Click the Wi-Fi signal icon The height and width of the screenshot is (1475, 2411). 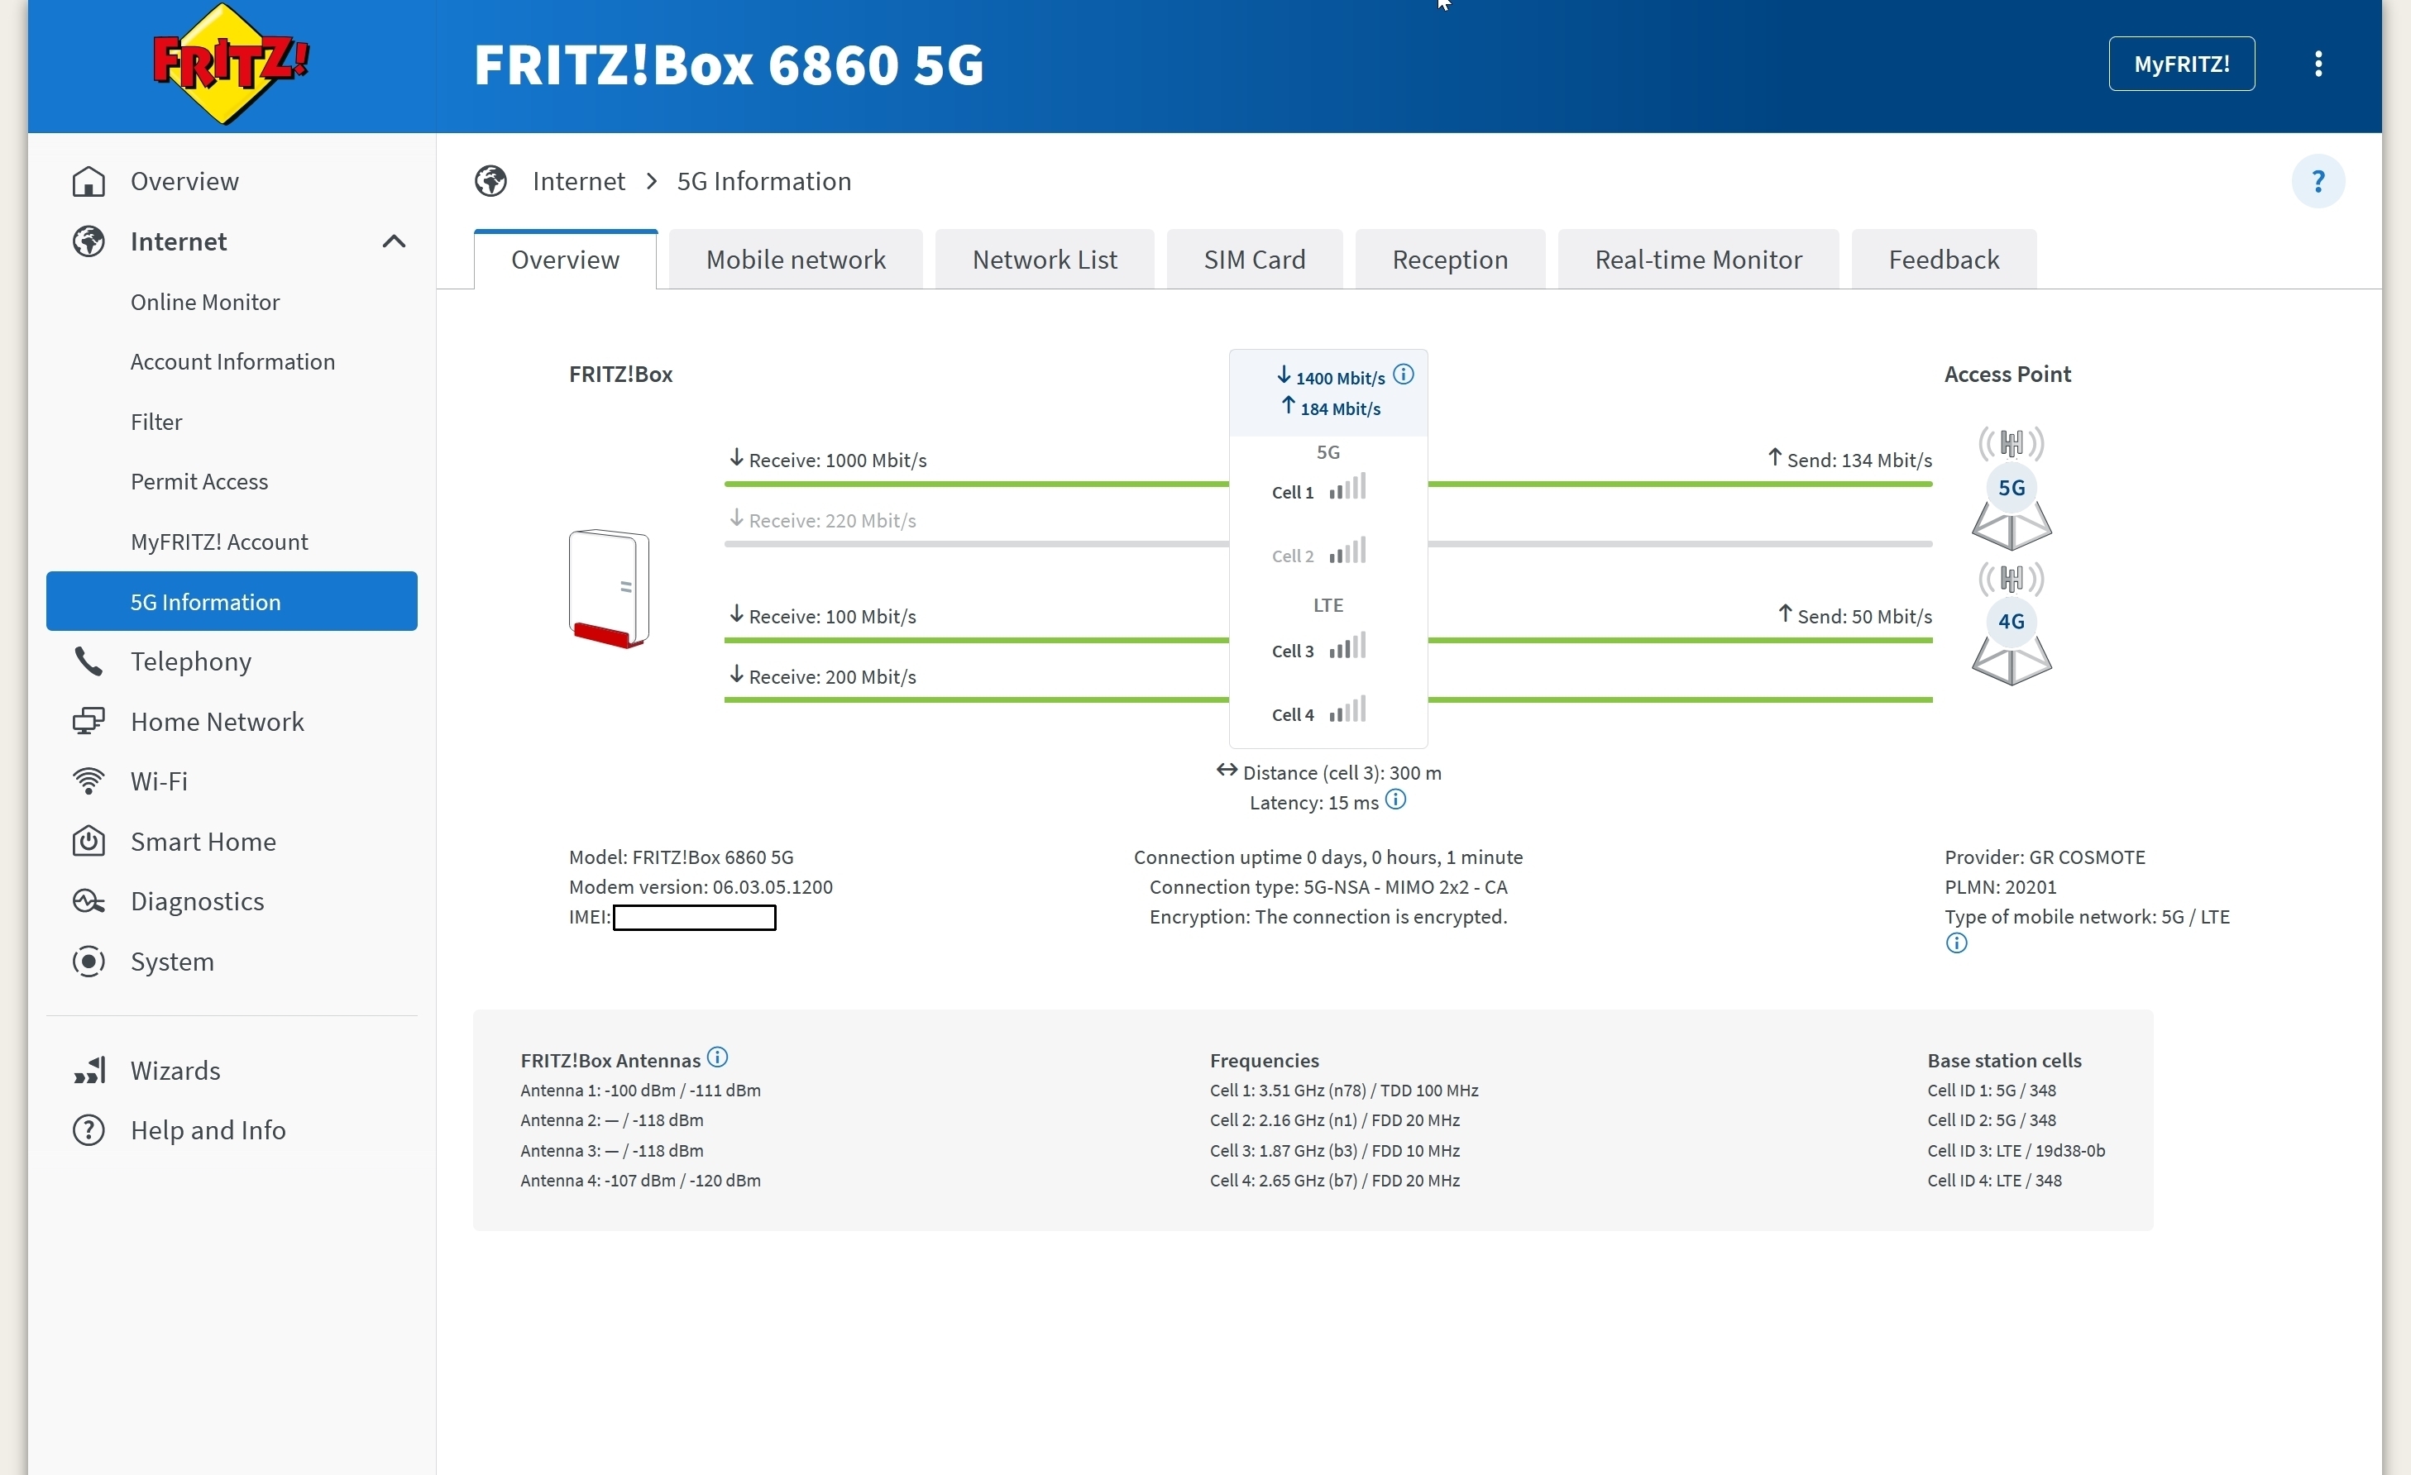[x=89, y=781]
